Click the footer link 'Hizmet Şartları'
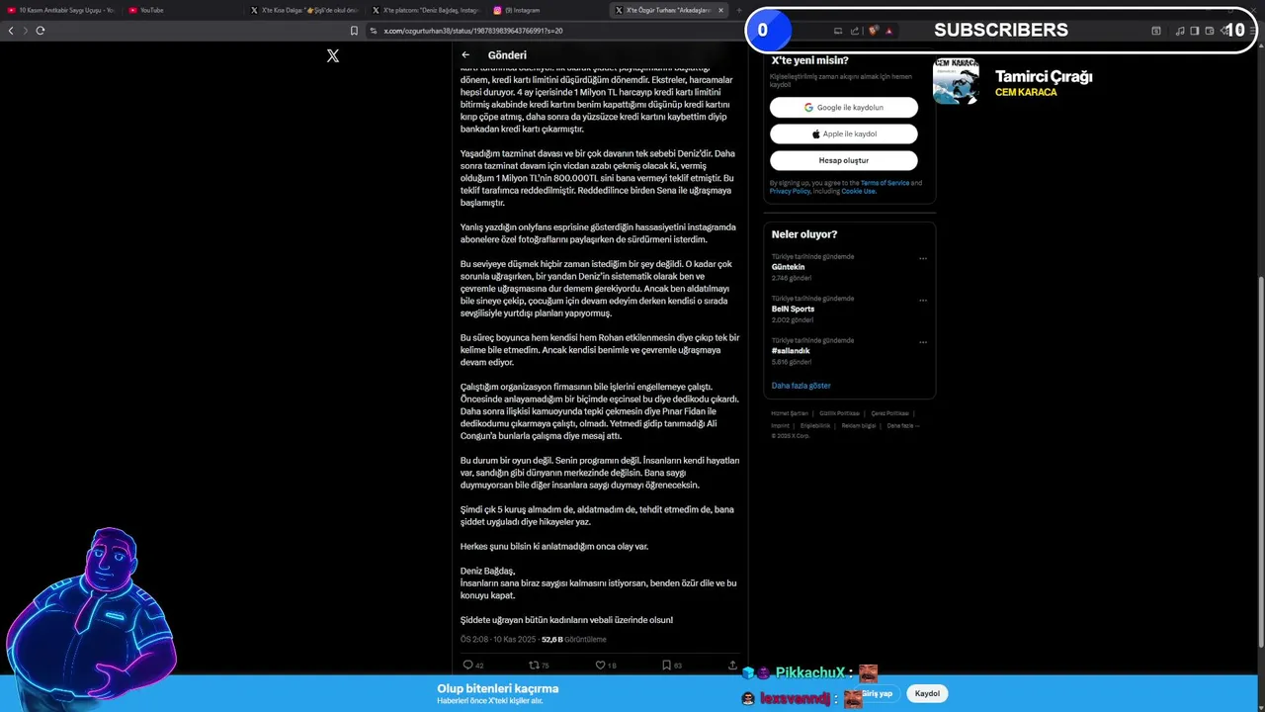 tap(788, 413)
